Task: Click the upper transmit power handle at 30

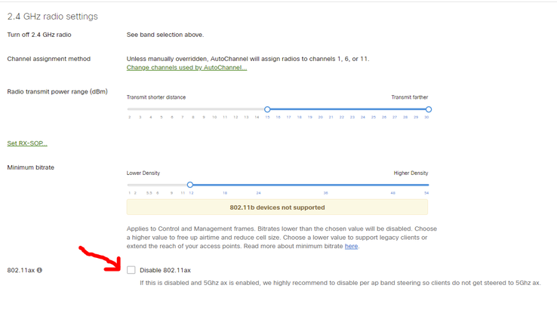Action: pos(429,109)
